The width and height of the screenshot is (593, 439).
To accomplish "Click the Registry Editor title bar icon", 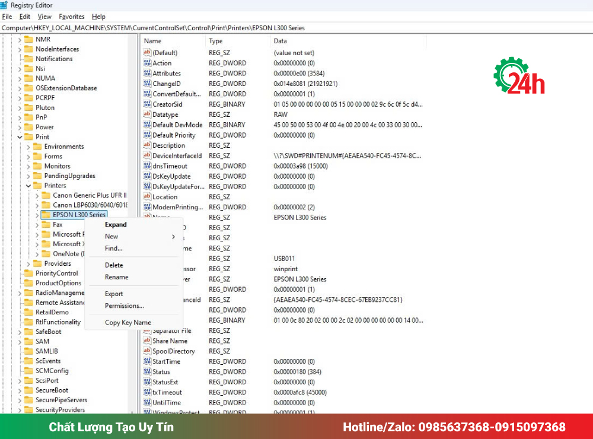I will click(x=4, y=5).
